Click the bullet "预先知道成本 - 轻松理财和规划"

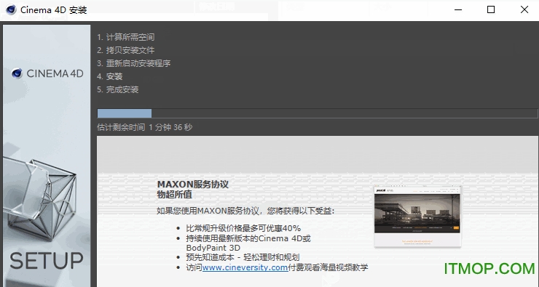click(243, 257)
